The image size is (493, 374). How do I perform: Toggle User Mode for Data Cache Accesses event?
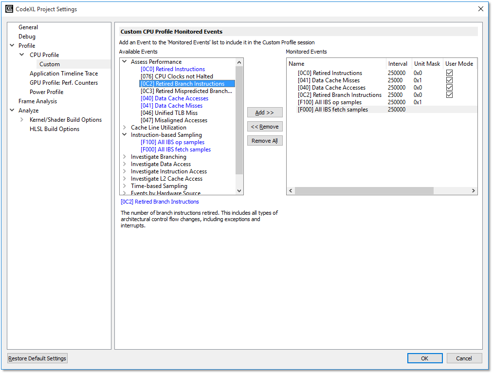tap(449, 88)
